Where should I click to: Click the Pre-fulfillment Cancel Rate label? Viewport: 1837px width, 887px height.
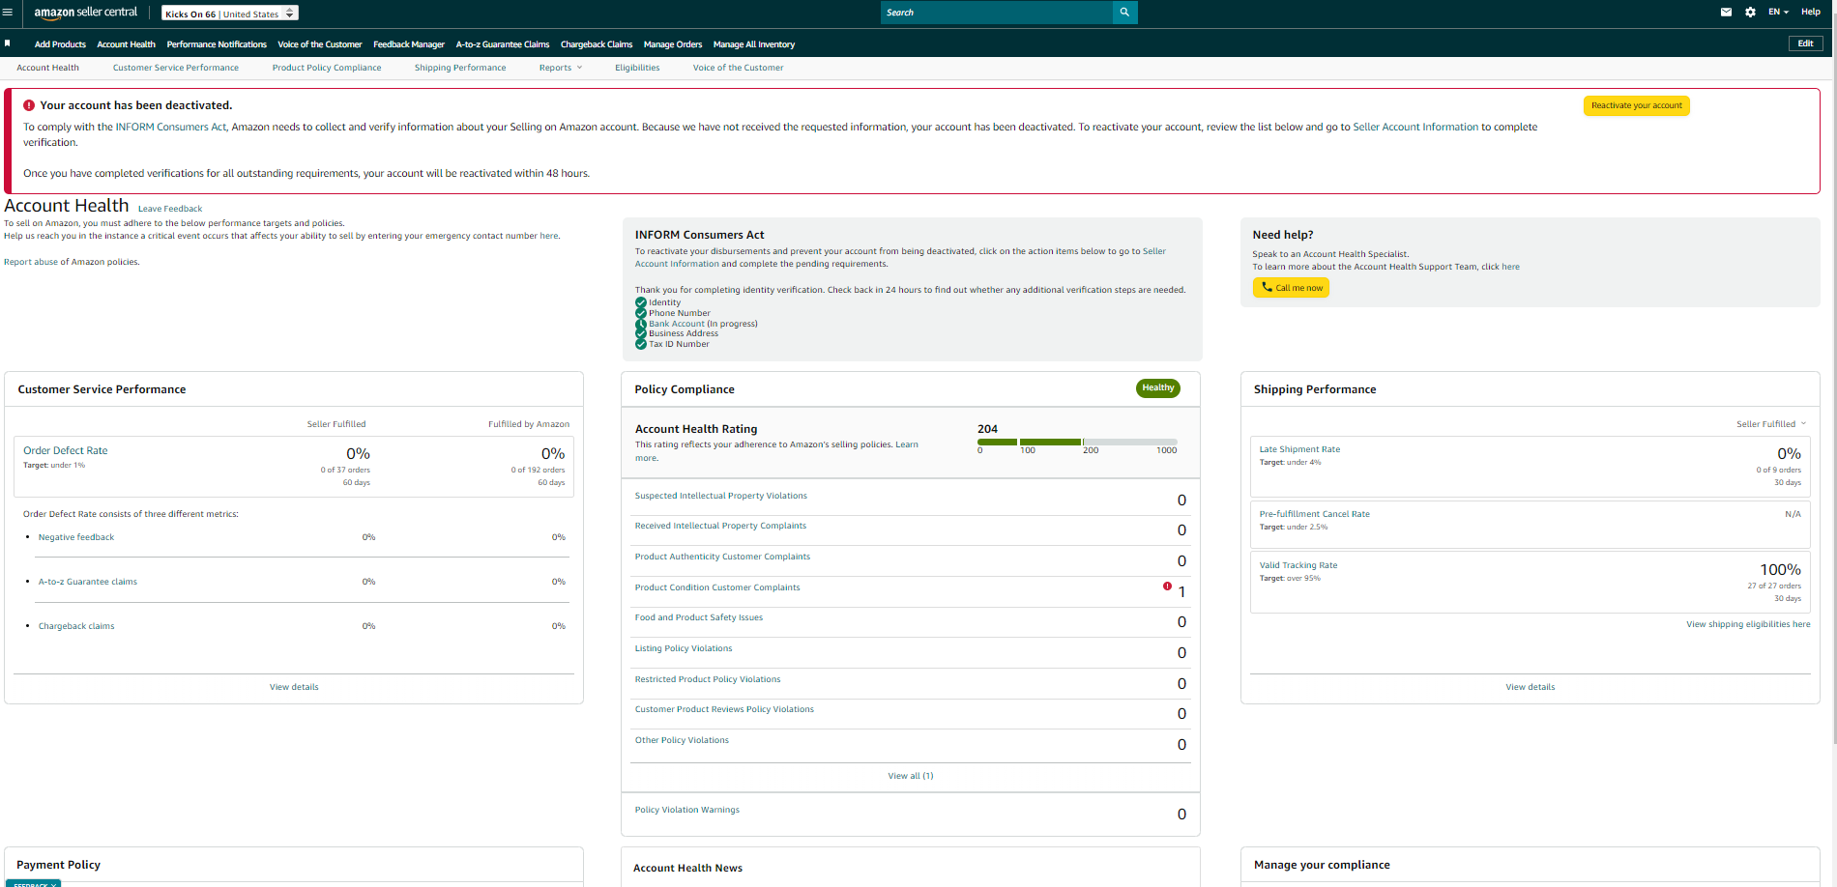tap(1314, 514)
